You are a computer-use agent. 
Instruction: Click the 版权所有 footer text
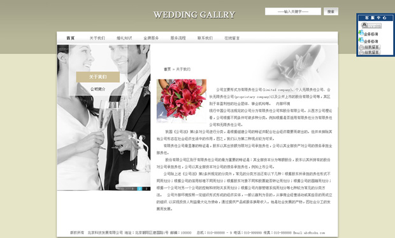[77, 233]
